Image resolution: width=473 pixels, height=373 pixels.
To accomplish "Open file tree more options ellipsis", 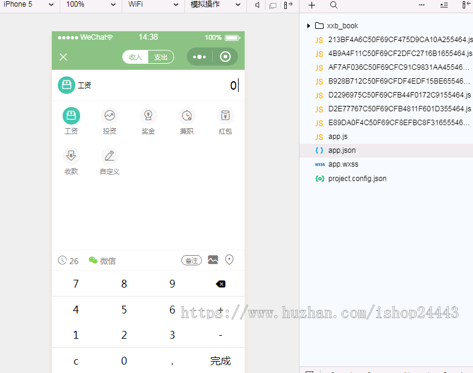I will click(x=422, y=5).
